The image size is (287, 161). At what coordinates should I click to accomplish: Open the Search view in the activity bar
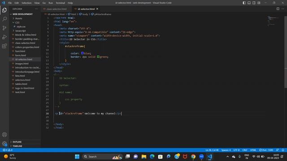[x=4, y=19]
